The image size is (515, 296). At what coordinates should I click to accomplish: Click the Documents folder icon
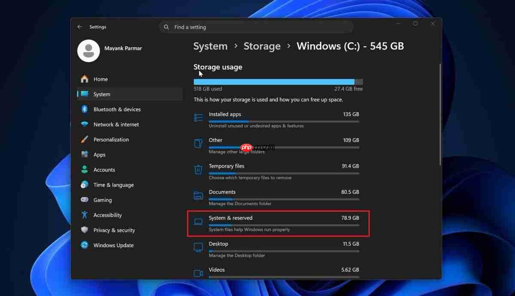point(198,196)
